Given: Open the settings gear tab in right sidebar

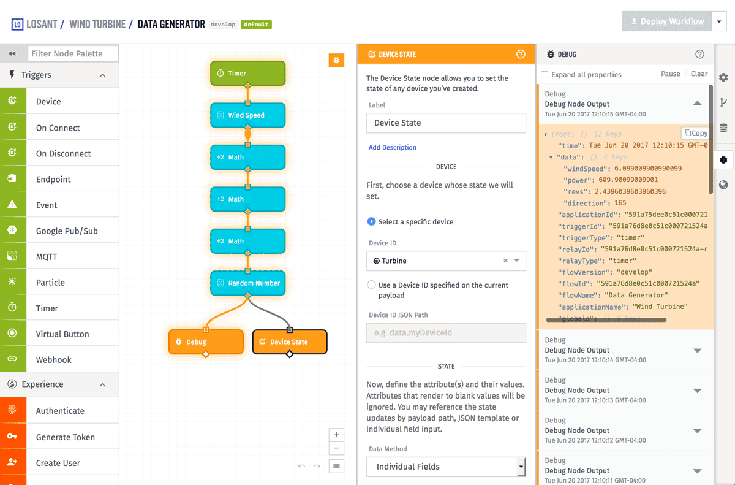Looking at the screenshot, I should pyautogui.click(x=723, y=78).
